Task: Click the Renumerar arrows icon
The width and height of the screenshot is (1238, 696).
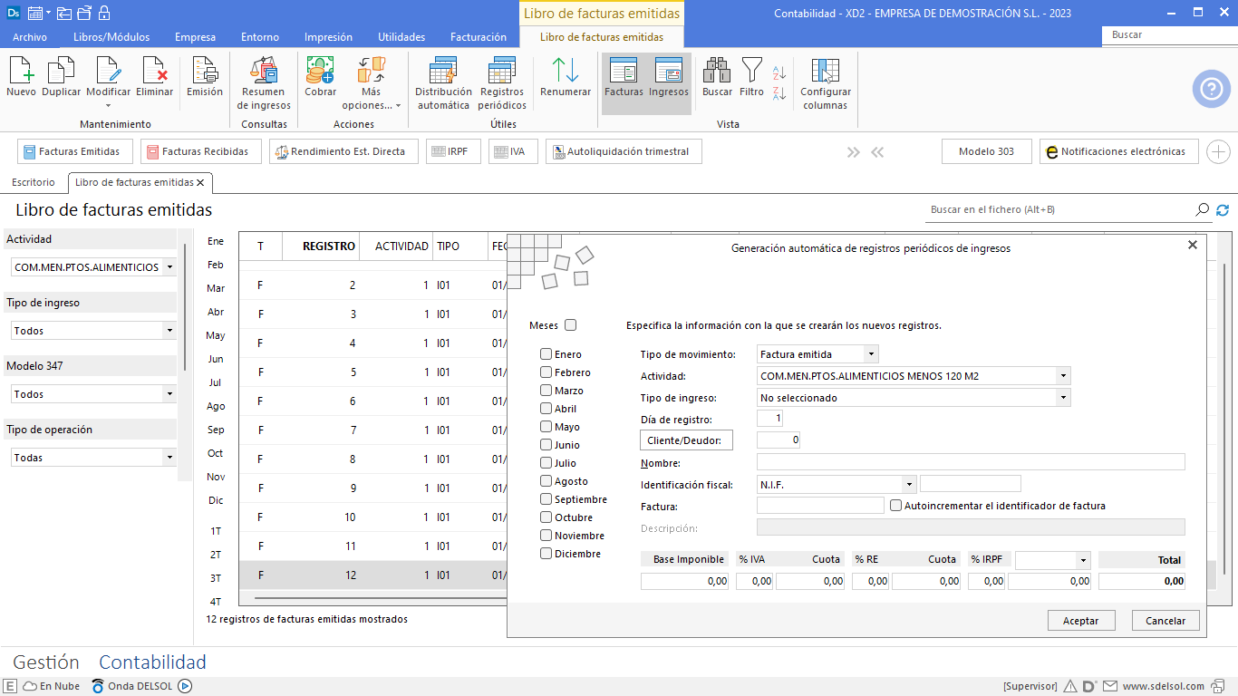Action: point(565,77)
